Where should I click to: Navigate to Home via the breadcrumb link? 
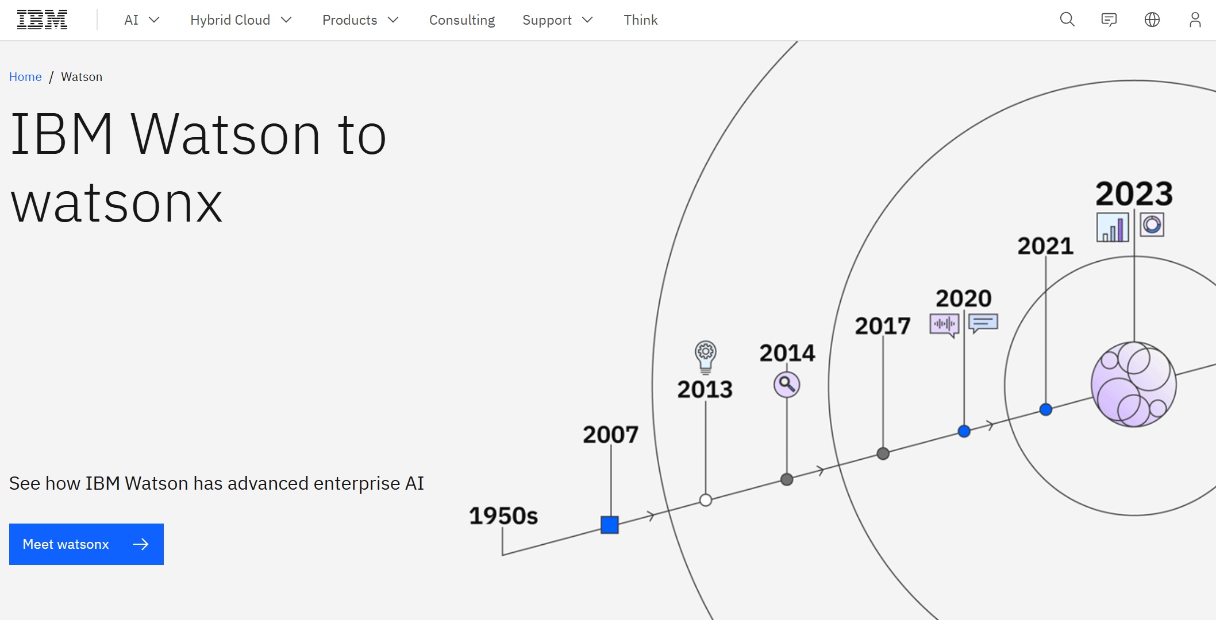coord(25,76)
